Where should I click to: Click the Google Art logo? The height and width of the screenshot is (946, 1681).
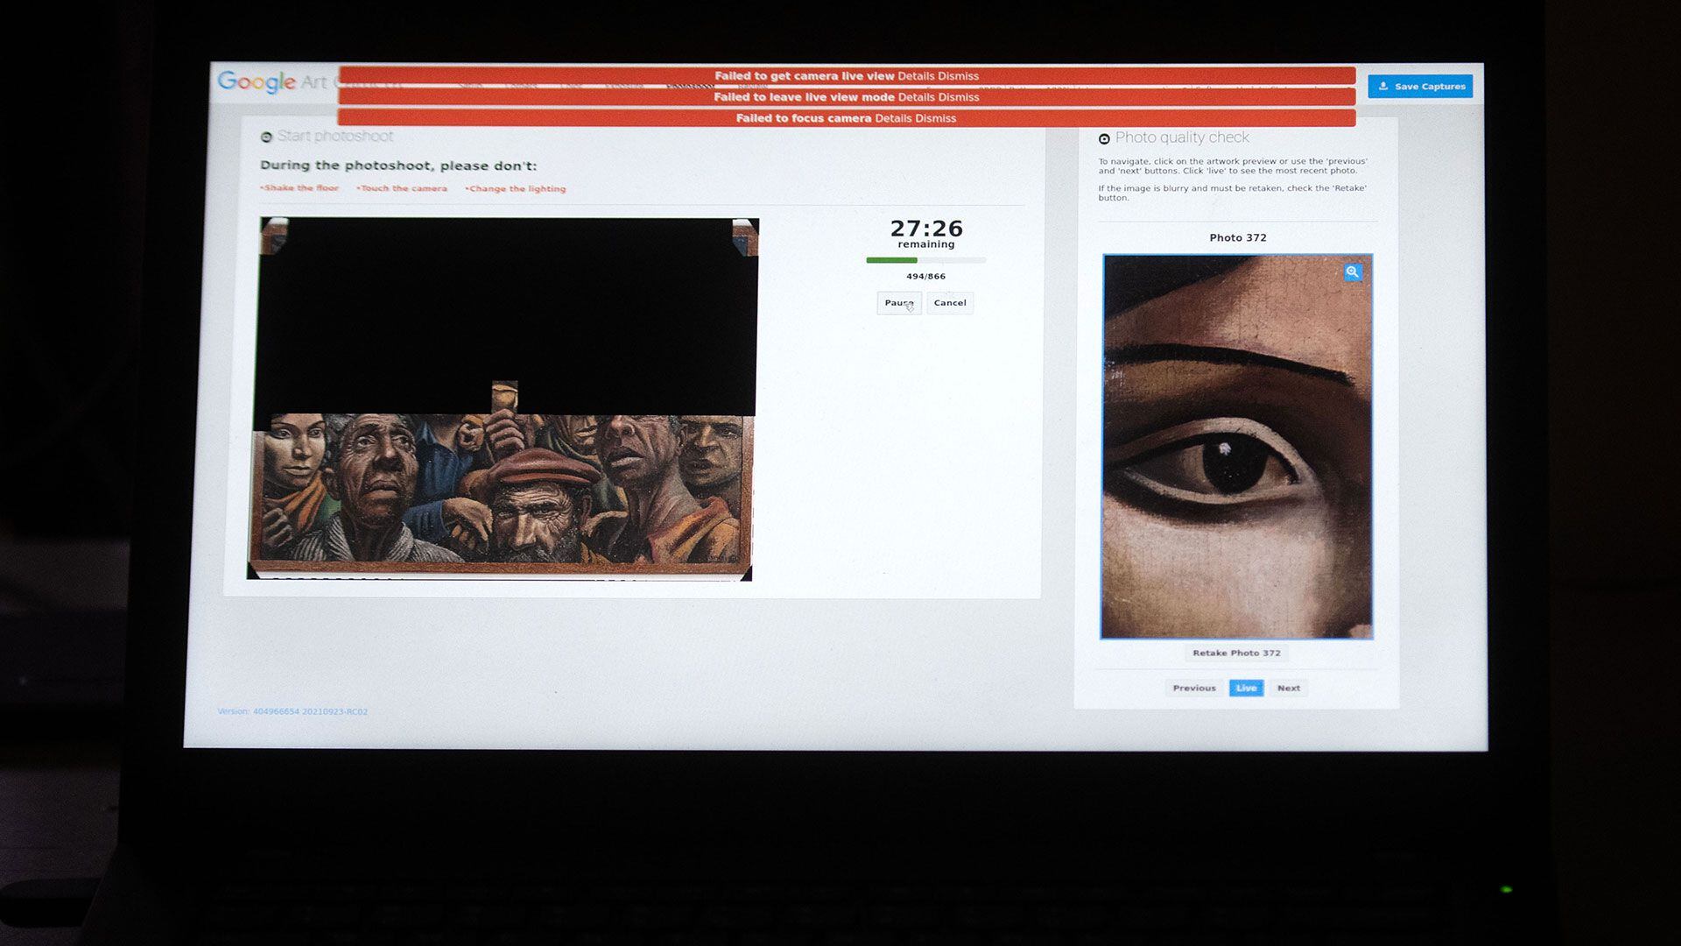pos(273,81)
